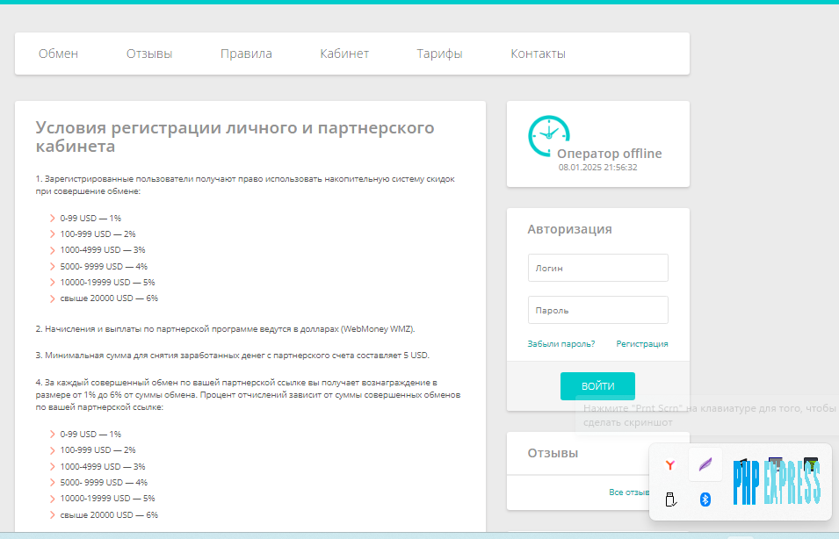This screenshot has width=839, height=539.
Task: Click the Safely Remove USB tray icon
Action: click(670, 499)
